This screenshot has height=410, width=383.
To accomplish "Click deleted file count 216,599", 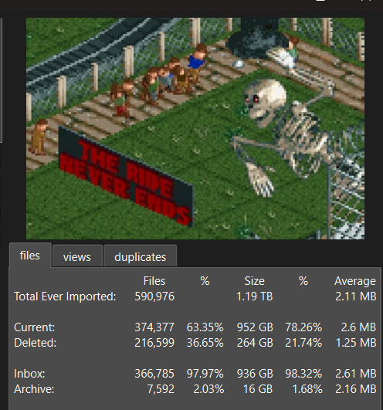I will coord(154,343).
